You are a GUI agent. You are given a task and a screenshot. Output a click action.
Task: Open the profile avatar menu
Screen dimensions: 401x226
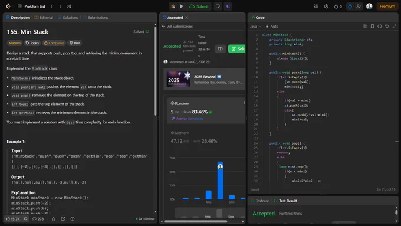tap(369, 6)
